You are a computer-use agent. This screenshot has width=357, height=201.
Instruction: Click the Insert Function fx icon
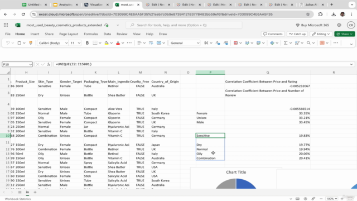click(49, 65)
